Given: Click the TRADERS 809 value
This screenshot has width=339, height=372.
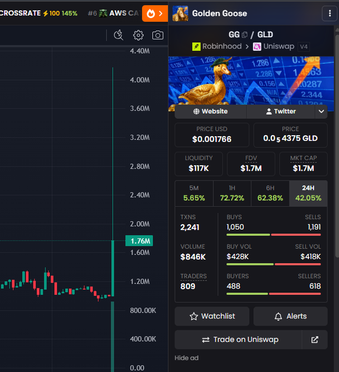Looking at the screenshot, I should (188, 286).
